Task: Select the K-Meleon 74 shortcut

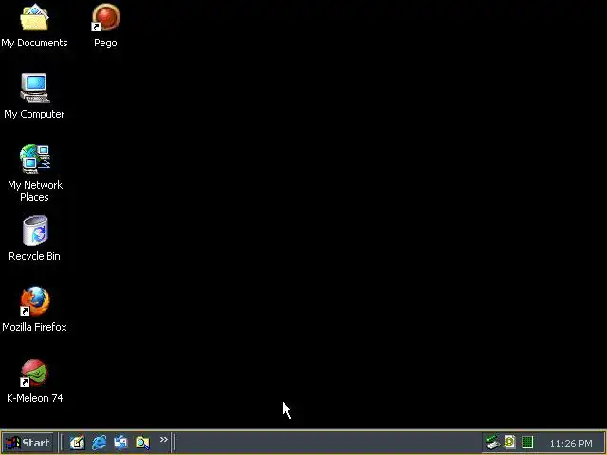Action: pyautogui.click(x=34, y=373)
